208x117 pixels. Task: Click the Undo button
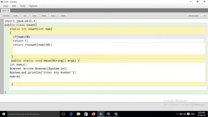[16, 16]
